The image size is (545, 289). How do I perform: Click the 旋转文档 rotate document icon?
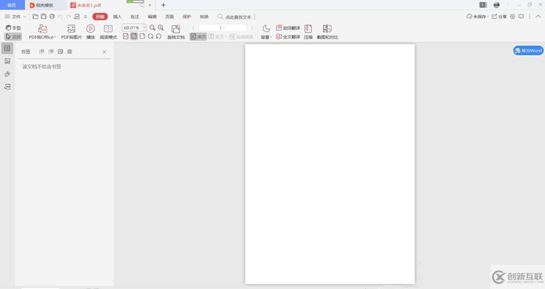tap(175, 29)
